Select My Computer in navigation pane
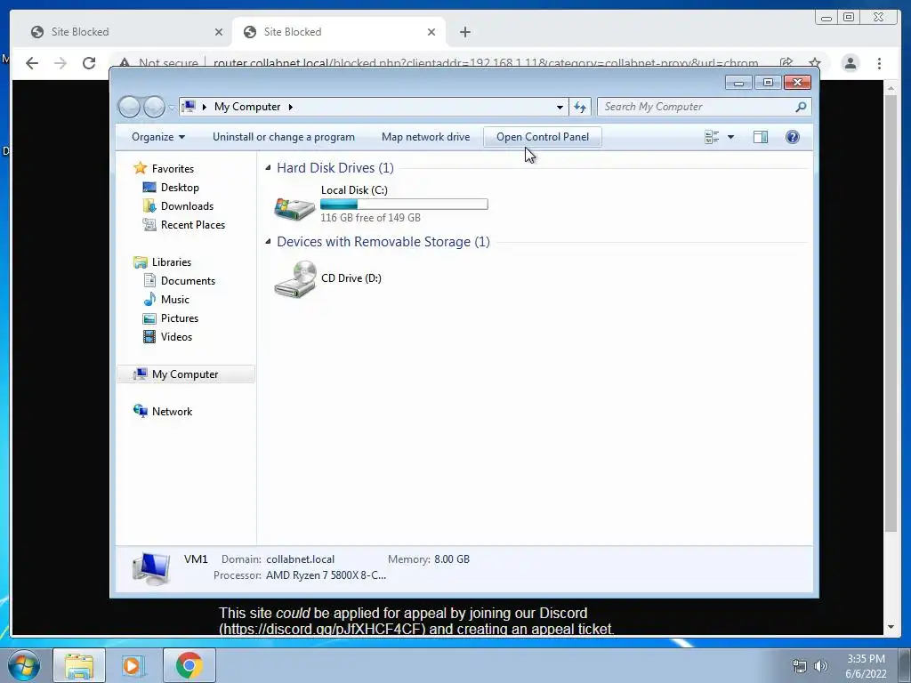The image size is (911, 683). (185, 374)
